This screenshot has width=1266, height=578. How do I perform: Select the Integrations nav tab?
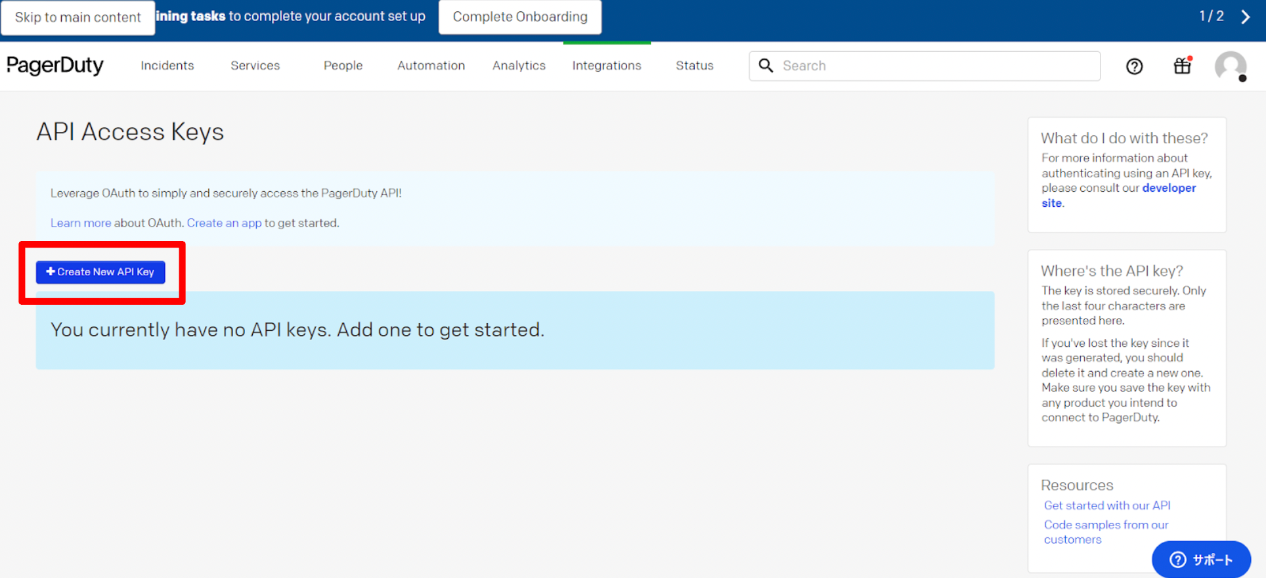point(607,66)
